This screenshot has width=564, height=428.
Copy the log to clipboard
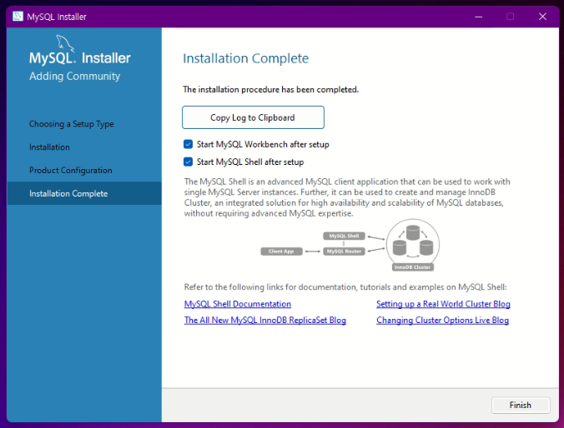pos(253,117)
